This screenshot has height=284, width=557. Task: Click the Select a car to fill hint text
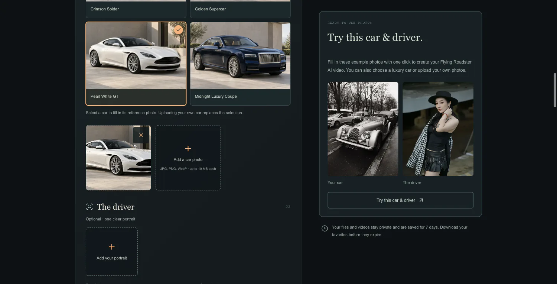[165, 113]
